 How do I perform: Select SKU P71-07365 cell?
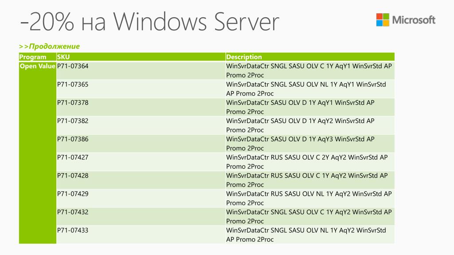[141, 89]
